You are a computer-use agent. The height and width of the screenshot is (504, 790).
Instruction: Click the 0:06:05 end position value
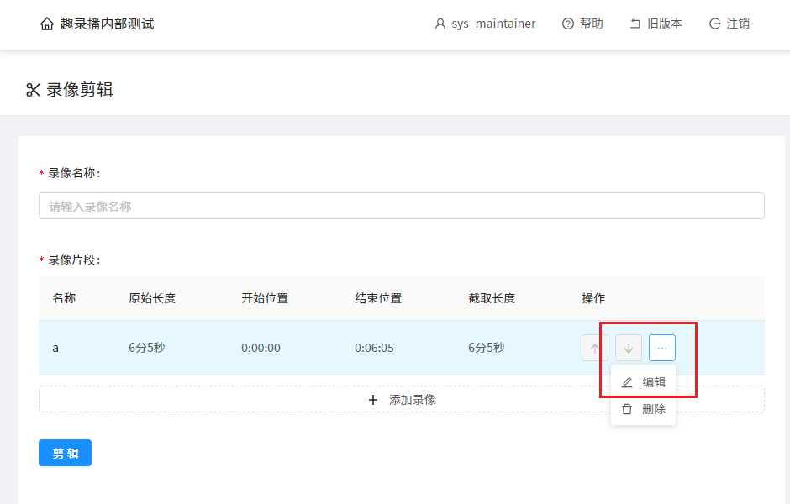point(374,348)
